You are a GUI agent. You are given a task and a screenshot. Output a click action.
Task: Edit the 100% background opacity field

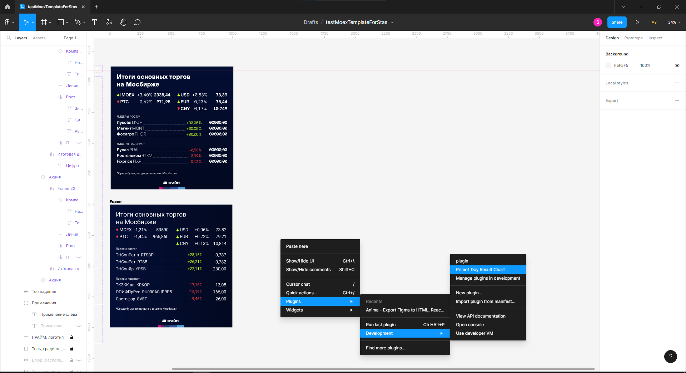click(x=645, y=65)
